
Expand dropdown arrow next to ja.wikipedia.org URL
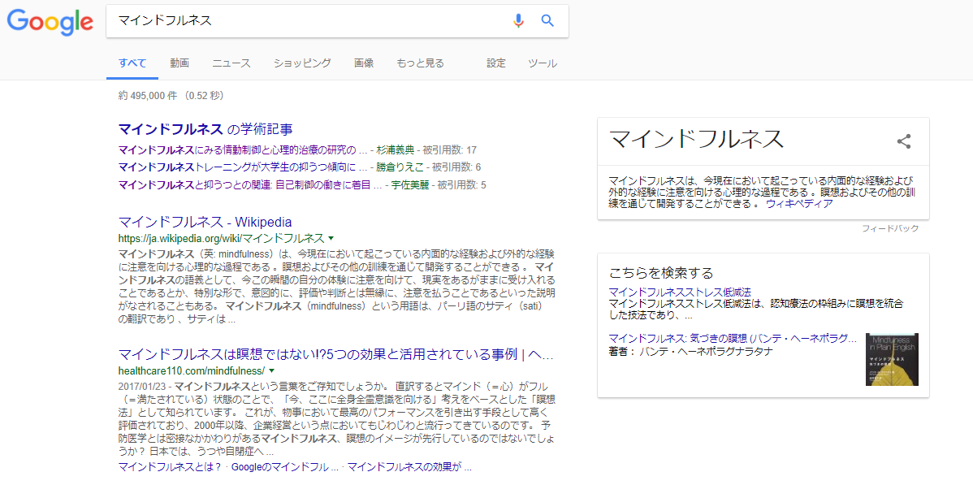pos(331,238)
